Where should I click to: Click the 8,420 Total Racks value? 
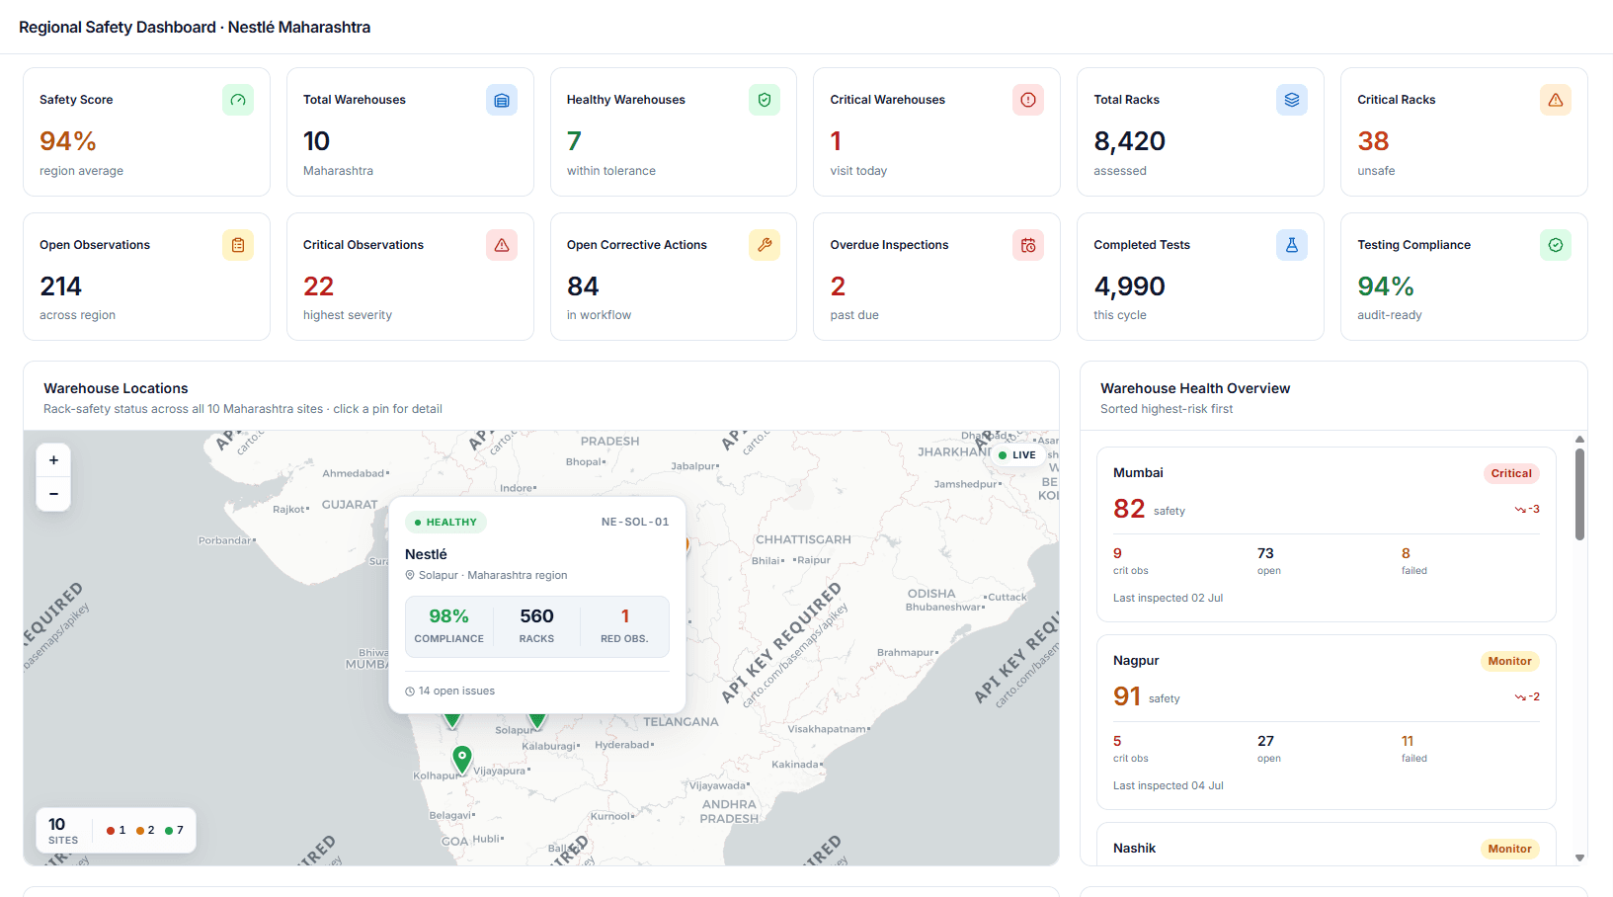1130,141
